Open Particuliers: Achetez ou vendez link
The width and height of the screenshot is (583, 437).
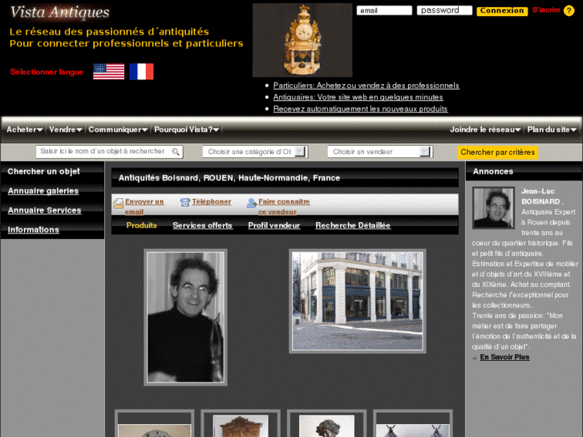click(x=366, y=86)
